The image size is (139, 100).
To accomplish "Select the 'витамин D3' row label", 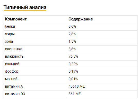I will point(15,94).
